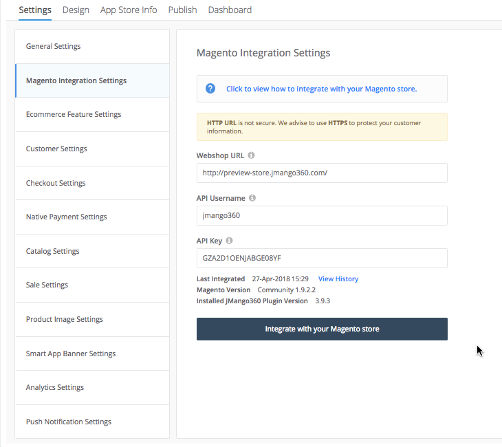
Task: Open the Dashboard tab
Action: (x=230, y=10)
